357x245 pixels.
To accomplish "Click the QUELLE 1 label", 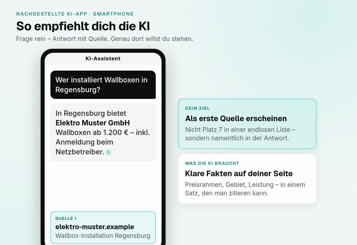I will (x=66, y=219).
